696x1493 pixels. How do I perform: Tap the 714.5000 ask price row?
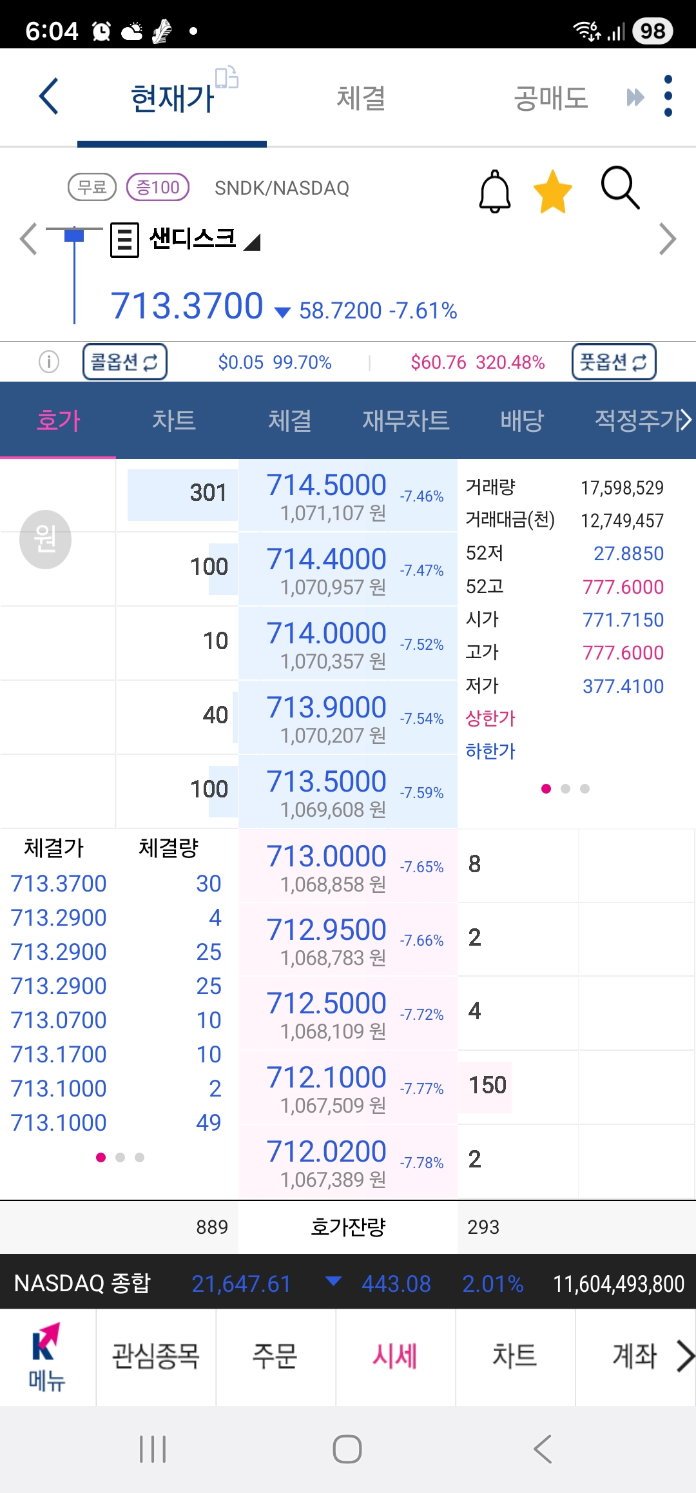pos(348,495)
